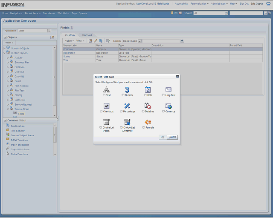Click the Sign Out link
Image resolution: width=273 pixels, height=218 pixels.
(x=244, y=3)
